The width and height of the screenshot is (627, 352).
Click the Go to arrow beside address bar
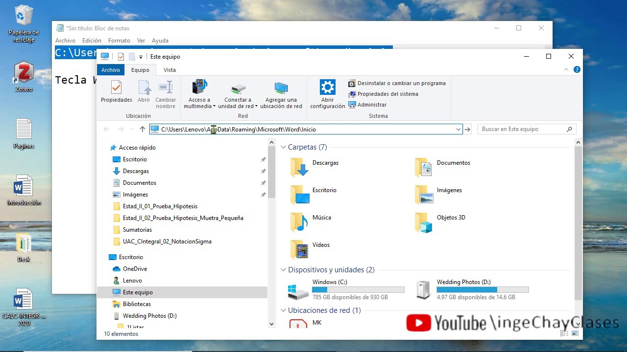tap(468, 129)
